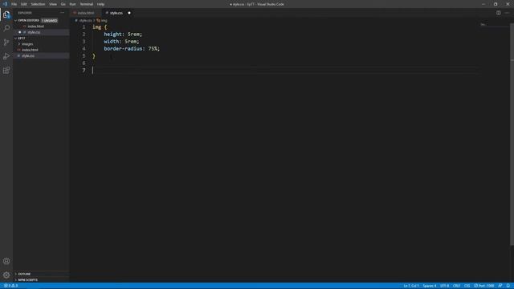Viewport: 514px width, 289px height.
Task: Click the img selector in the breadcrumb
Action: coord(102,20)
